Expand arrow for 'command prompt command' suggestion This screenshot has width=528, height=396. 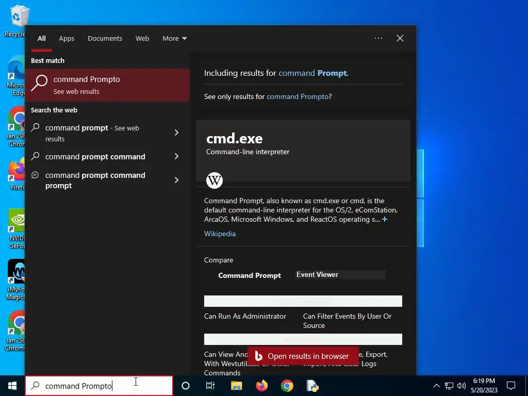click(176, 156)
